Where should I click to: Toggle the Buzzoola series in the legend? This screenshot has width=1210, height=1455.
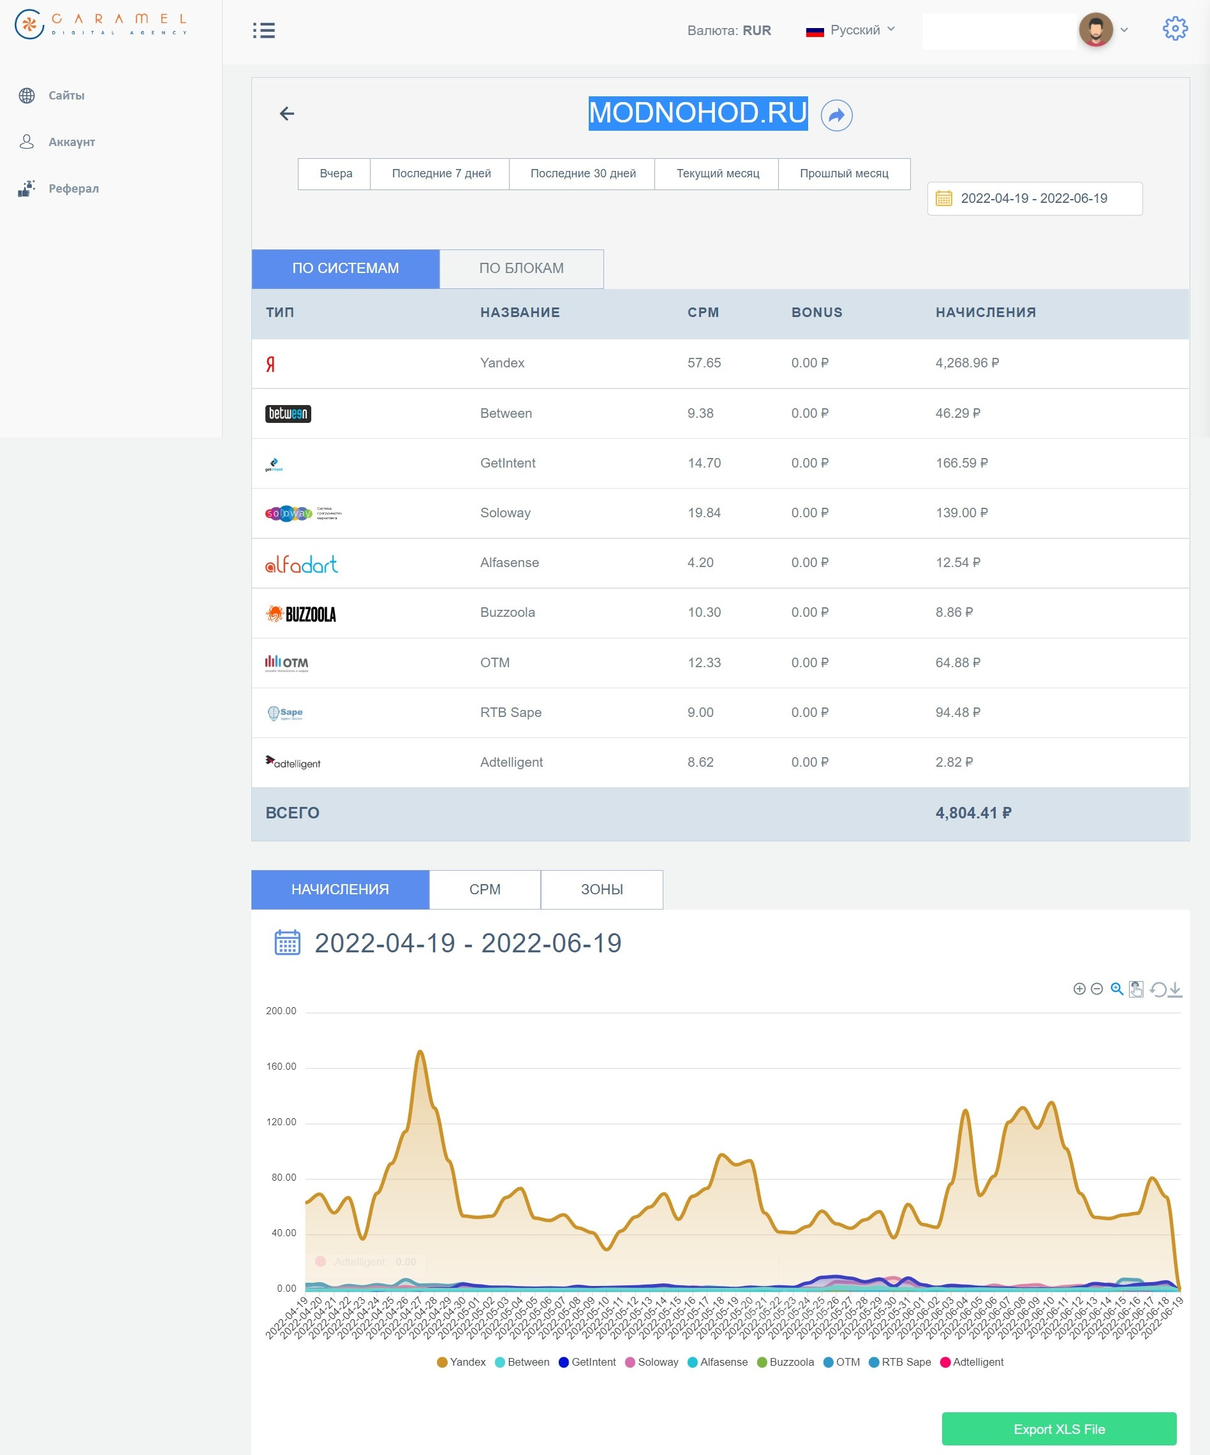(x=785, y=1362)
